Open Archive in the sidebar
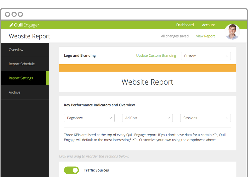 pyautogui.click(x=25, y=92)
